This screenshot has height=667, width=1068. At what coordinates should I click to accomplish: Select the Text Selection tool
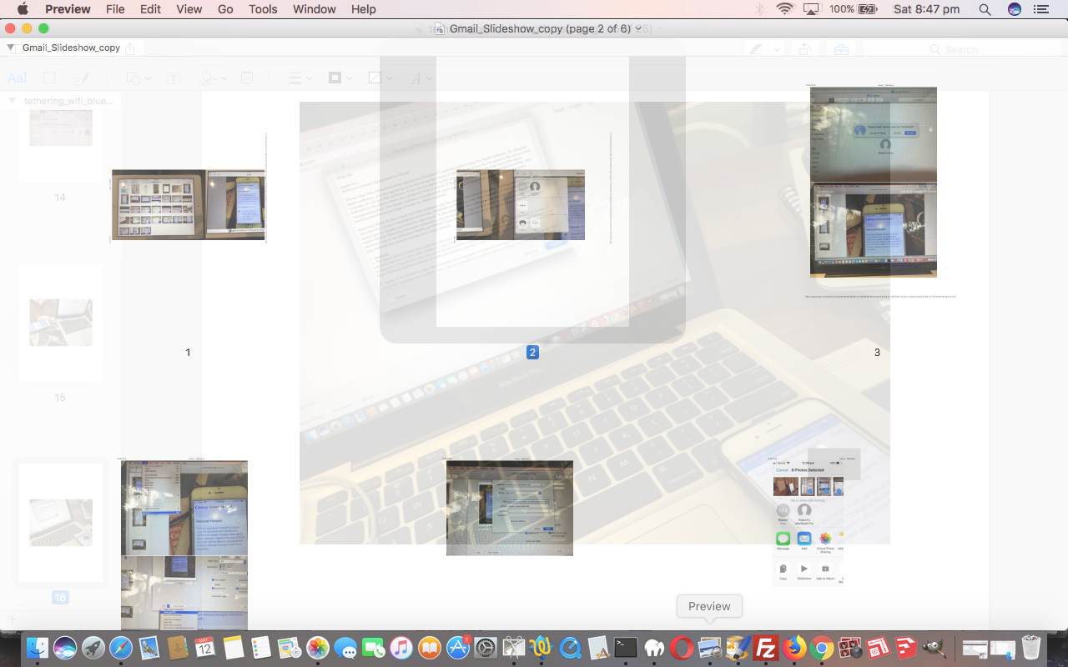17,78
